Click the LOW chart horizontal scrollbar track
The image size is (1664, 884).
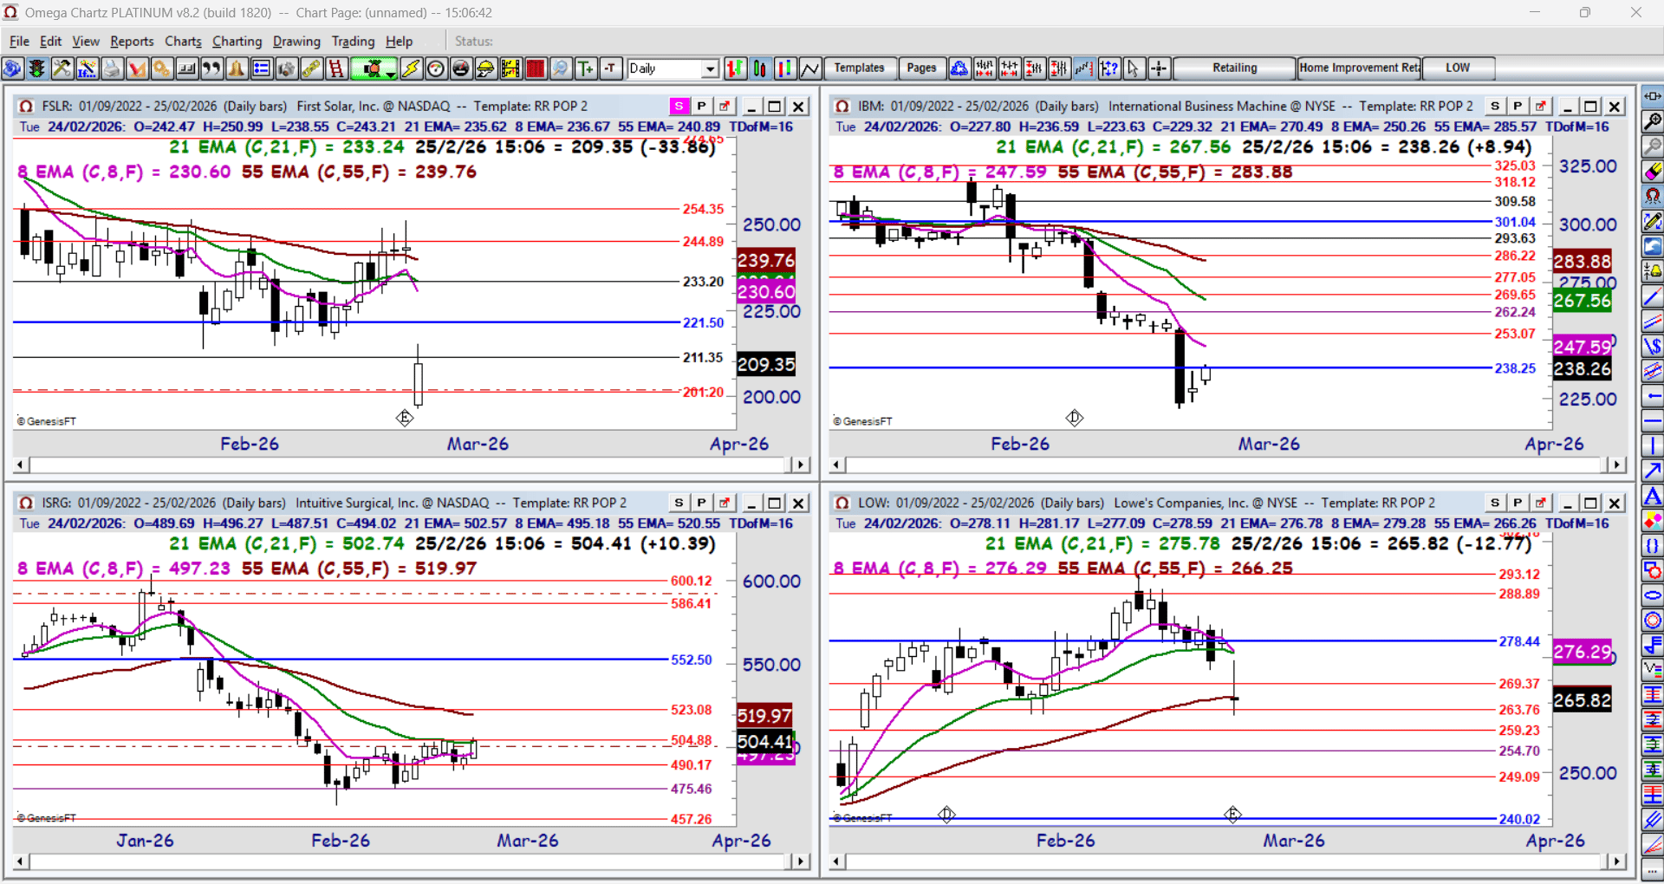pos(1226,862)
